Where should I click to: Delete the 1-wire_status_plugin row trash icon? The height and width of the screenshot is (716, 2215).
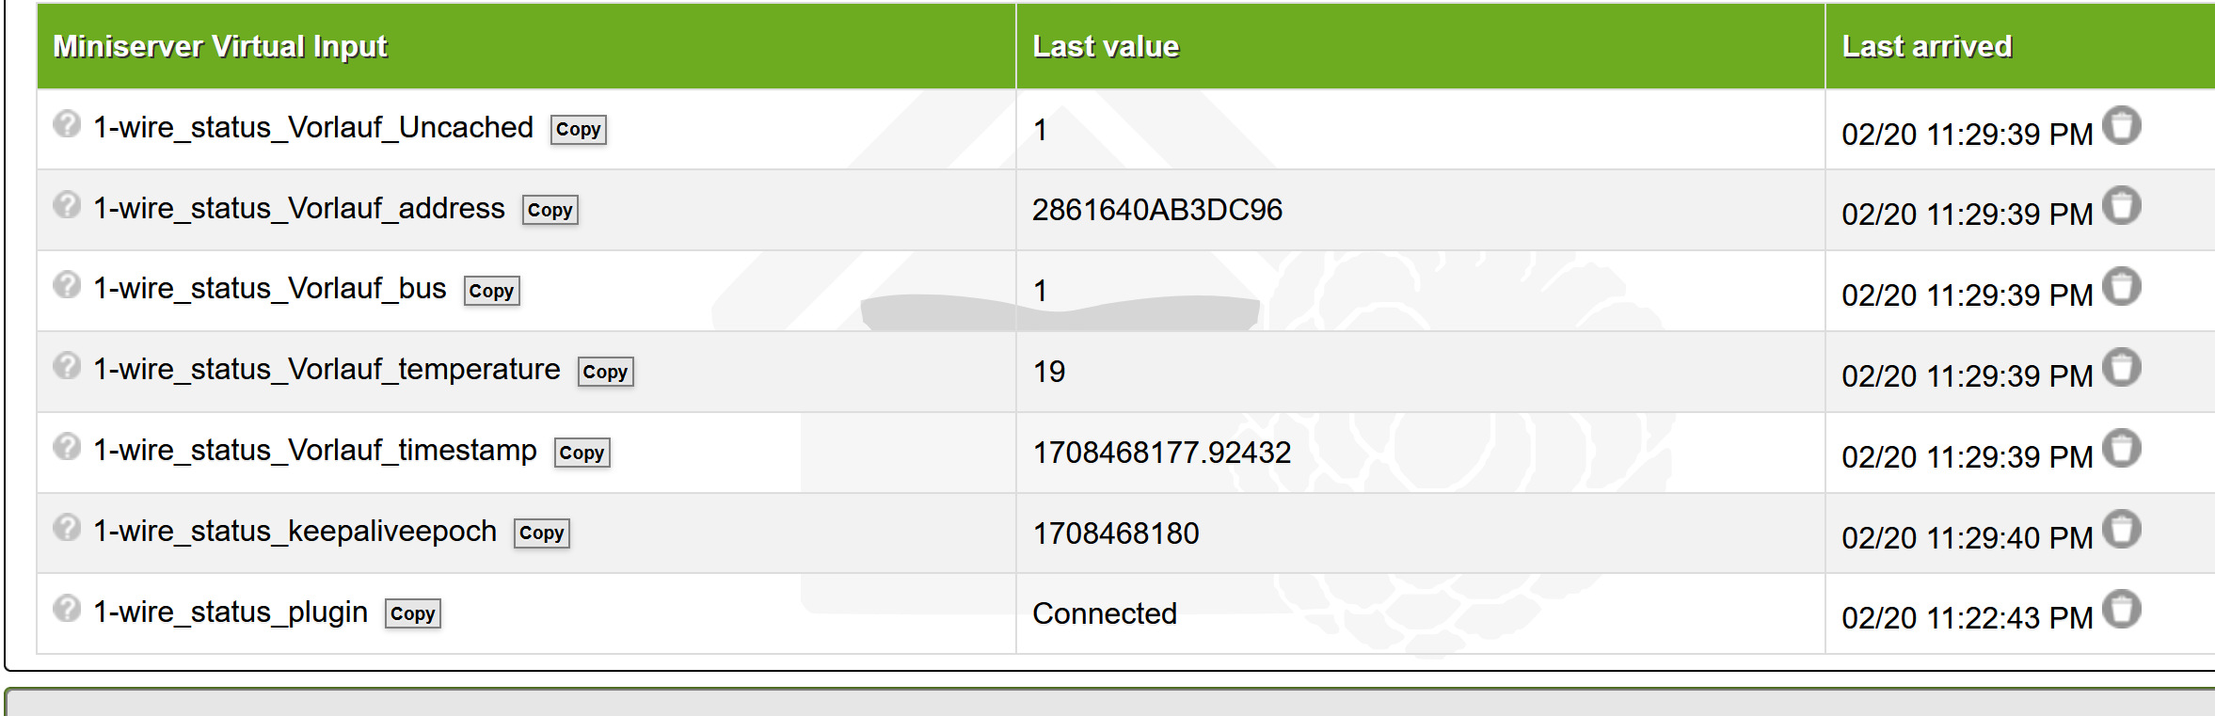tap(2122, 609)
